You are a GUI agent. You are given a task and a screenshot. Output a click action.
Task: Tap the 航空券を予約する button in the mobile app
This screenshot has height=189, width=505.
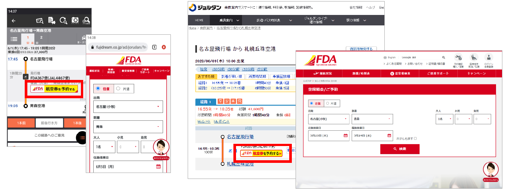tap(54, 89)
